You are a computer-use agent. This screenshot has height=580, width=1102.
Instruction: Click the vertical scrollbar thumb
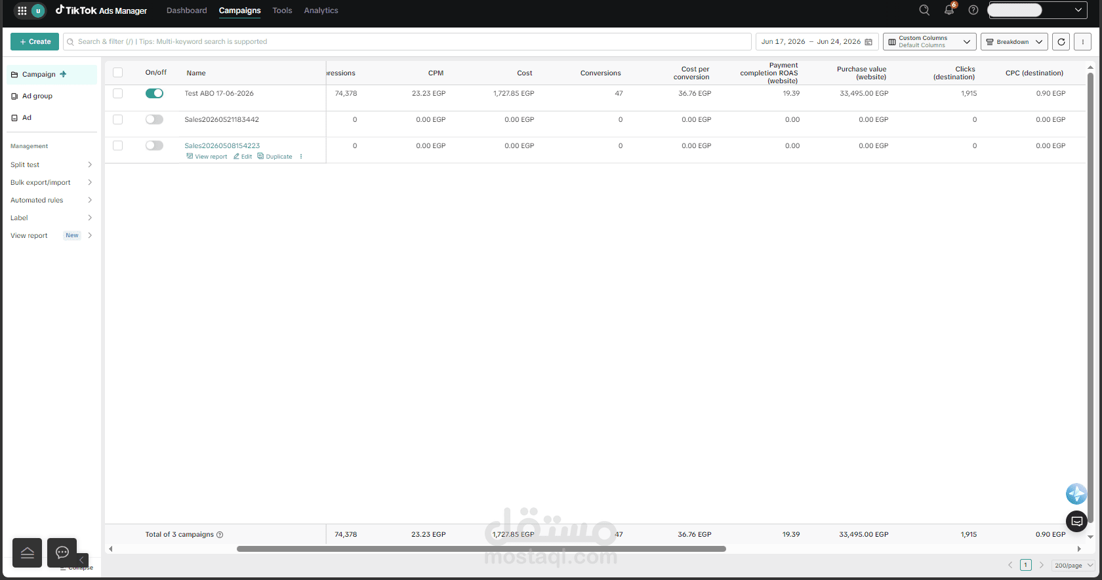click(x=1091, y=298)
